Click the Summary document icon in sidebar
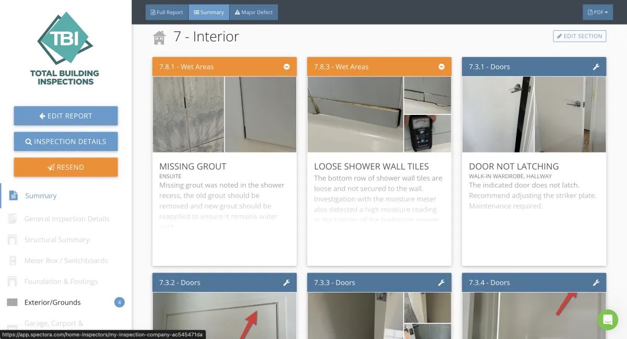Image resolution: width=627 pixels, height=339 pixels. (13, 196)
